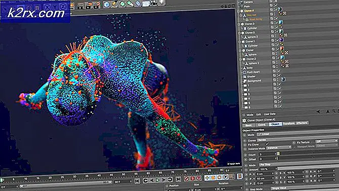
Task: Toggle the Autokeying icon
Action: tap(193, 178)
